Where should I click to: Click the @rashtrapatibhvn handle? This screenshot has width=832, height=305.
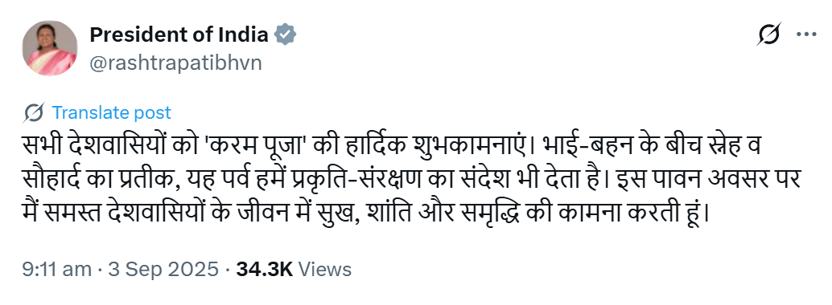(175, 63)
